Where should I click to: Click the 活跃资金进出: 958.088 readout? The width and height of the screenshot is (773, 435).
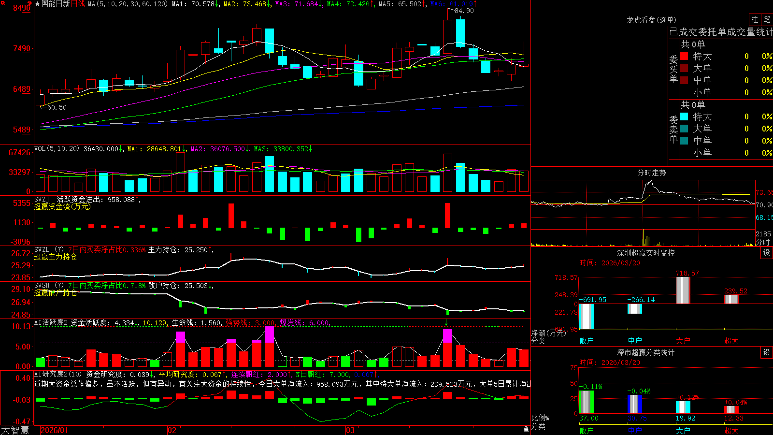point(98,199)
